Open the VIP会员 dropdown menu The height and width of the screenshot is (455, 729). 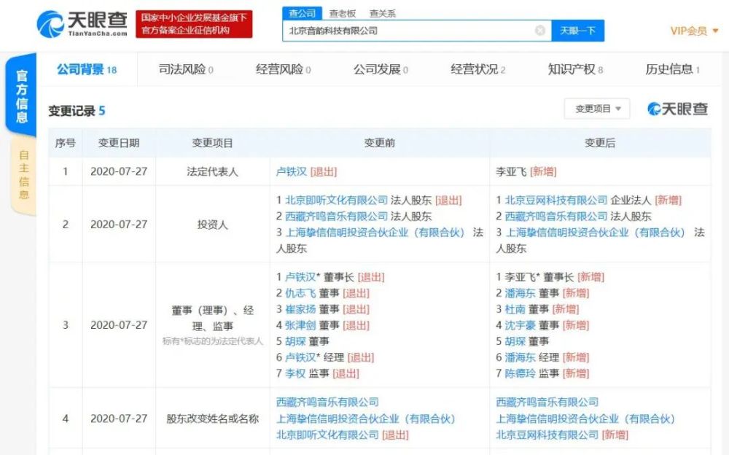[x=694, y=31]
